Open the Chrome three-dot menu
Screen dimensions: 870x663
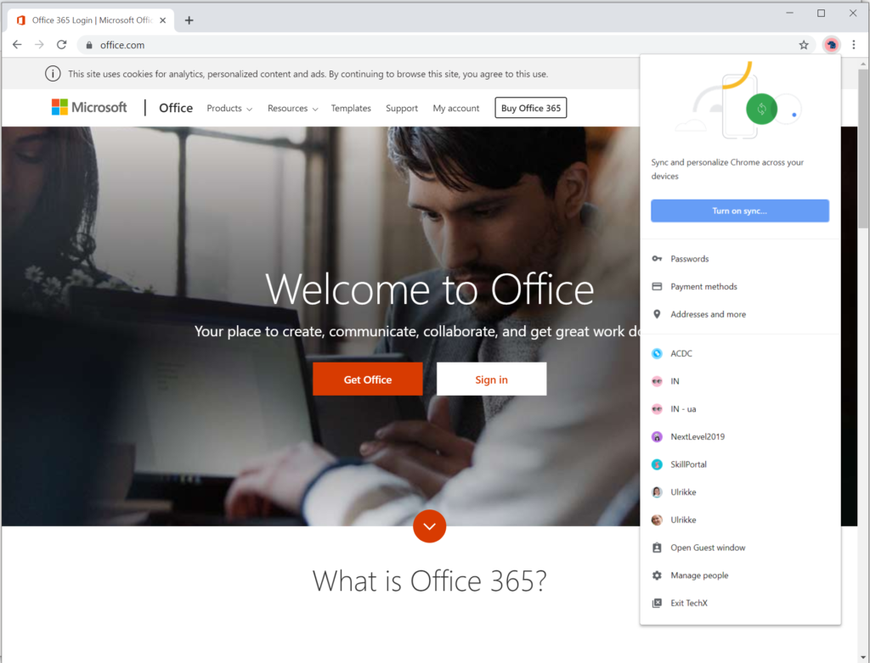pos(853,45)
